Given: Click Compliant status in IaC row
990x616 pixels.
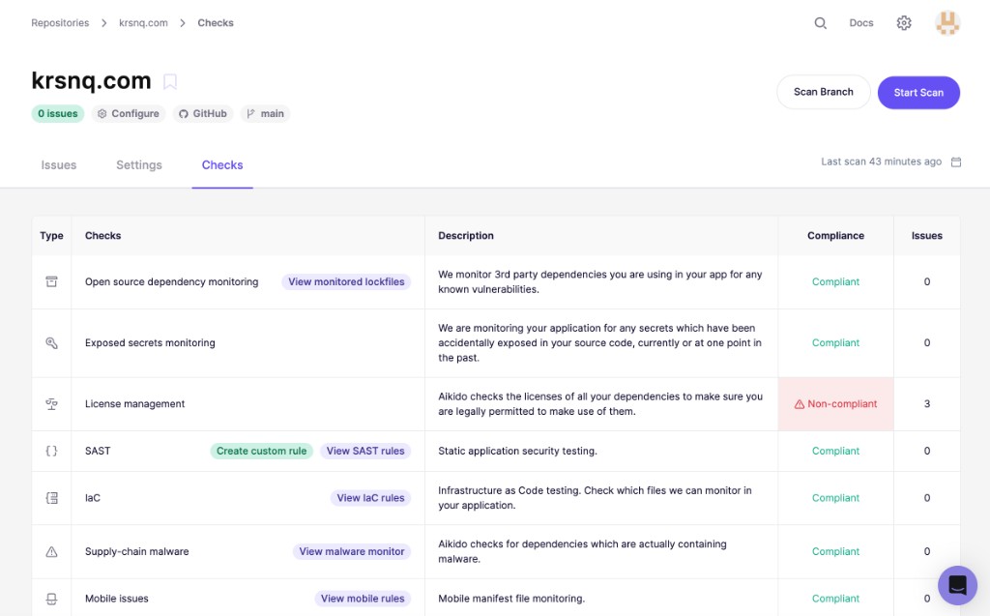Looking at the screenshot, I should [835, 498].
